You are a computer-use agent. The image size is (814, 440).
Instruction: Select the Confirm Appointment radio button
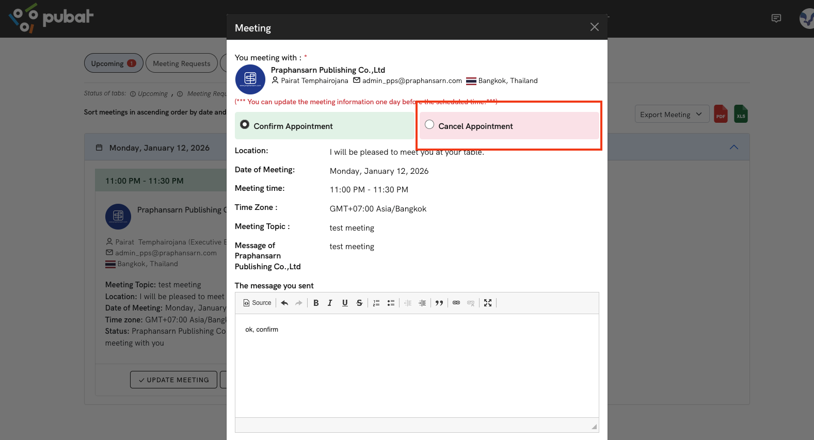(x=245, y=125)
